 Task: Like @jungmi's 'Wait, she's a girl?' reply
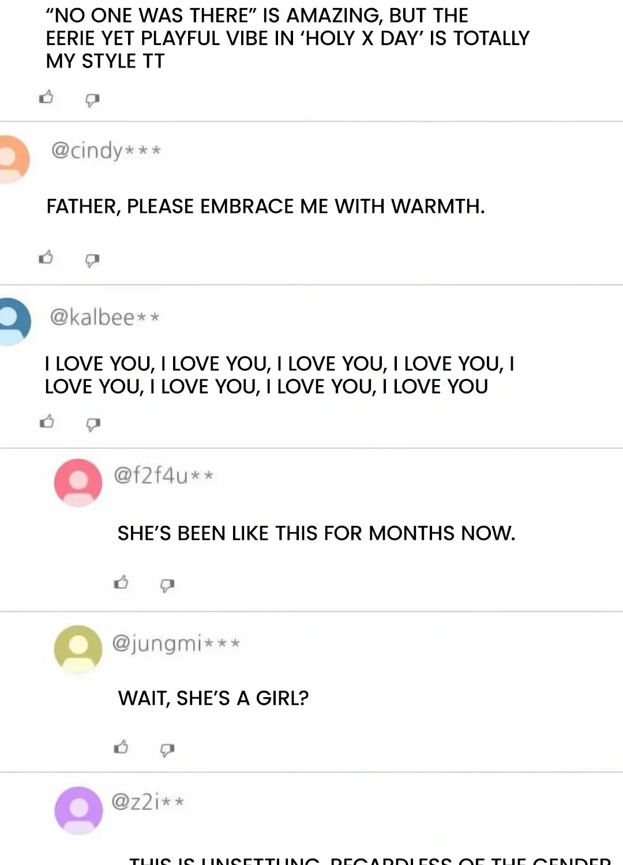121,747
